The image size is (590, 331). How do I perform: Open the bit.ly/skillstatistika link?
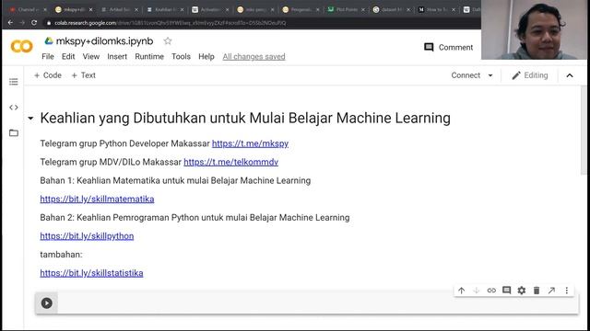pos(91,273)
